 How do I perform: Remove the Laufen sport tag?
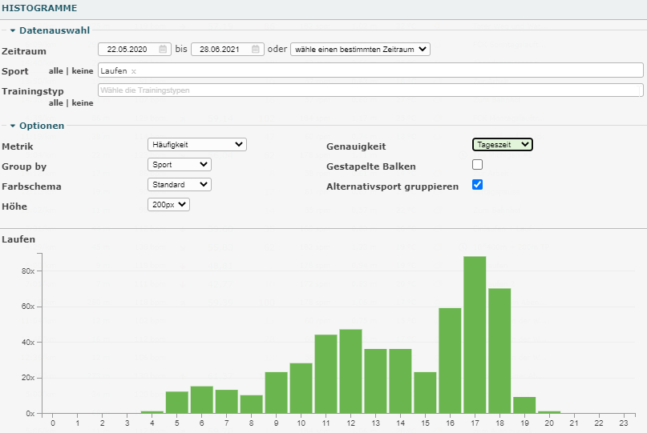pyautogui.click(x=134, y=71)
